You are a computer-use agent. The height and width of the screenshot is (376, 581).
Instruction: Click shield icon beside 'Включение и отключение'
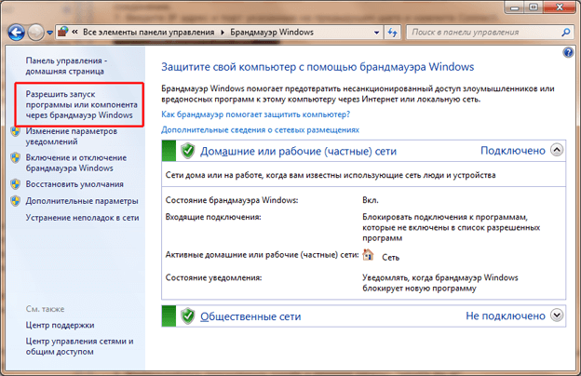tap(16, 158)
